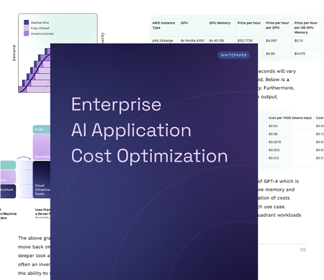Click the p4d.24xlarge table cell
The image size is (324, 280).
click(164, 40)
